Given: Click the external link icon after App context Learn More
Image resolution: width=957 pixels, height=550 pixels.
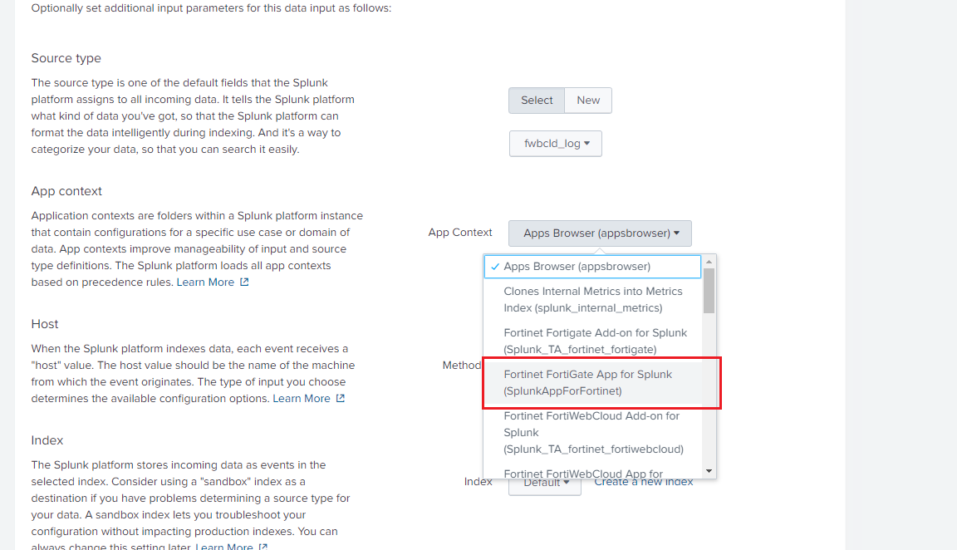Looking at the screenshot, I should [243, 282].
